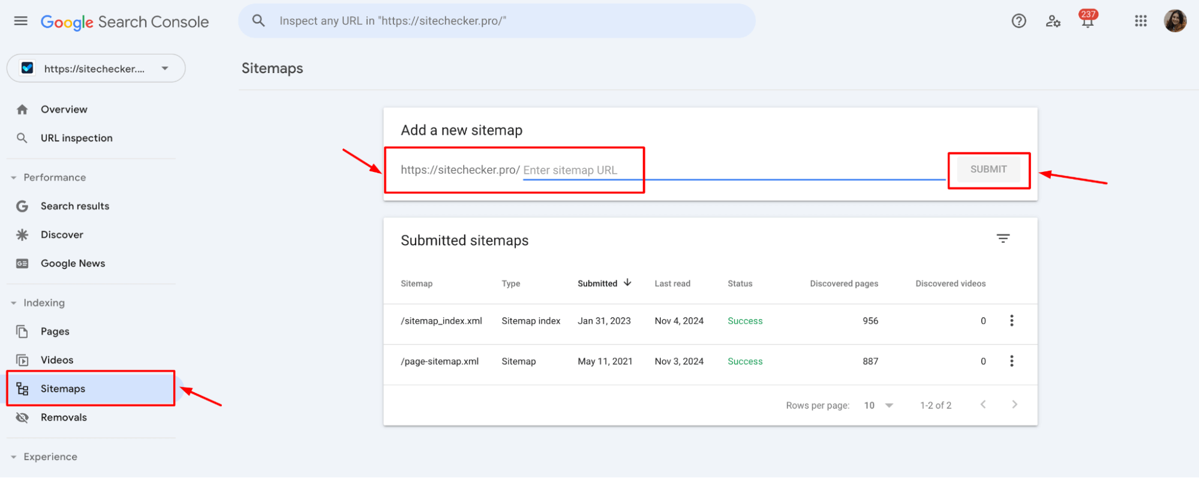Screen dimensions: 1199x478
Task: Sort by Sitemap column header
Action: [x=416, y=283]
